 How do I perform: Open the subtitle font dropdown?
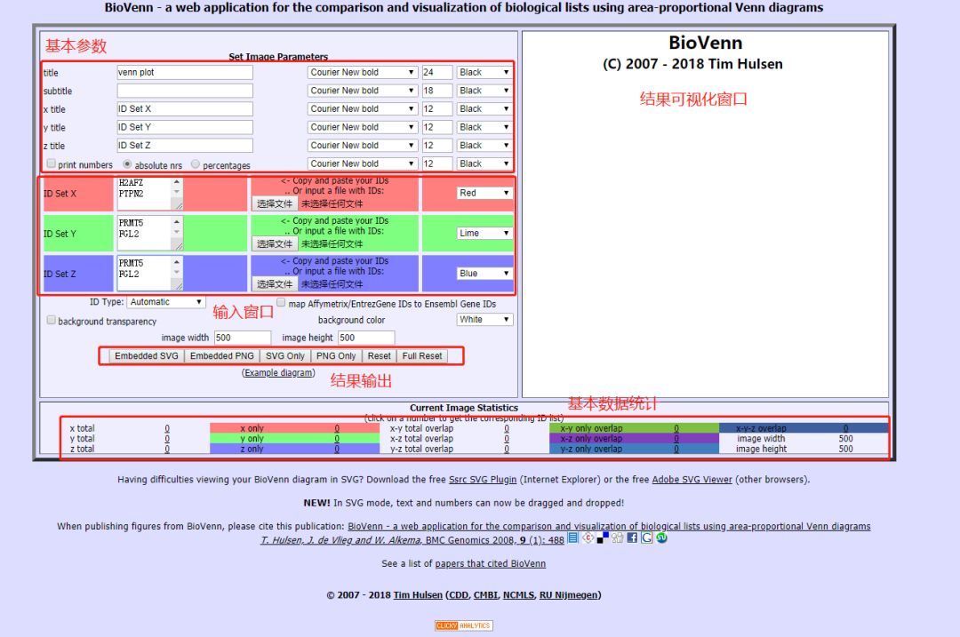[x=363, y=91]
